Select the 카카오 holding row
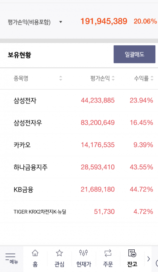This screenshot has width=158, height=272. 79,145
